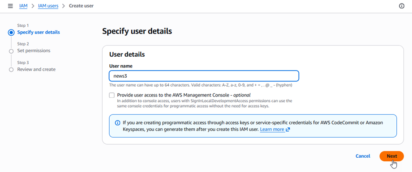Select Step 2 Set permissions
Viewport: 412px width, 172px height.
tap(11, 51)
